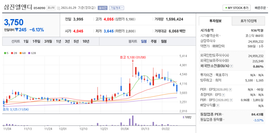Click the 시가 value 4,045
The image size is (270, 133).
click(x=78, y=31)
